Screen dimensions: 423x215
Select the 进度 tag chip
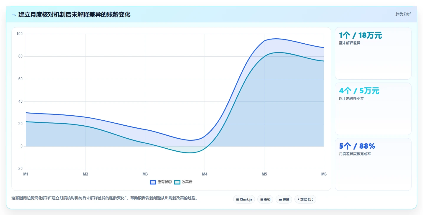[x=284, y=199]
